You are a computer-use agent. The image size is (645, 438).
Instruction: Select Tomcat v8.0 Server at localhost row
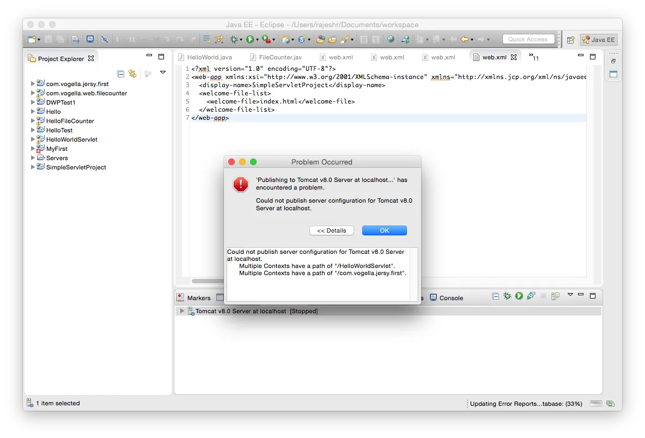click(388, 311)
